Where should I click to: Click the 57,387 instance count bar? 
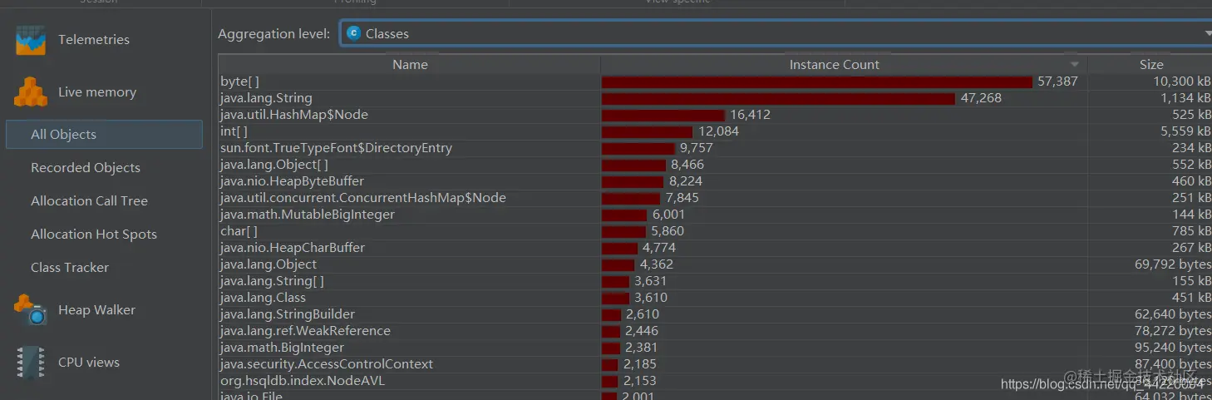pos(817,81)
